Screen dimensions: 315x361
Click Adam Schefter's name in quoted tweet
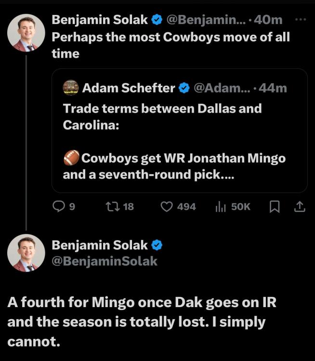coord(129,88)
